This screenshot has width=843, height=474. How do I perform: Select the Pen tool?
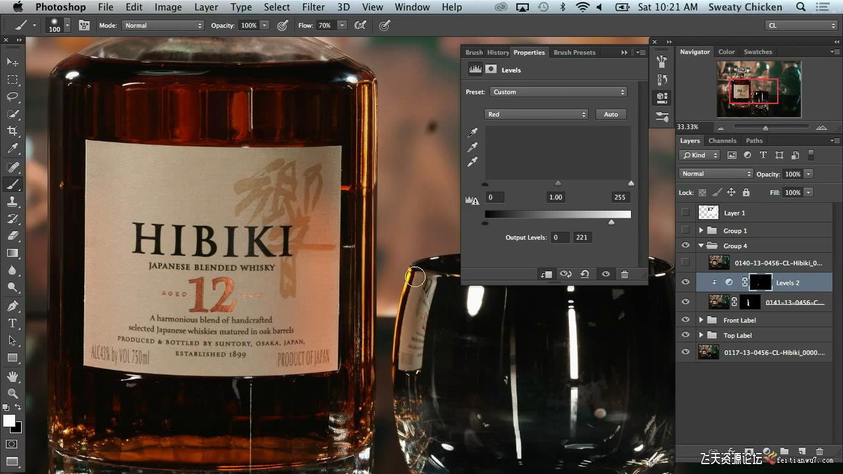13,306
